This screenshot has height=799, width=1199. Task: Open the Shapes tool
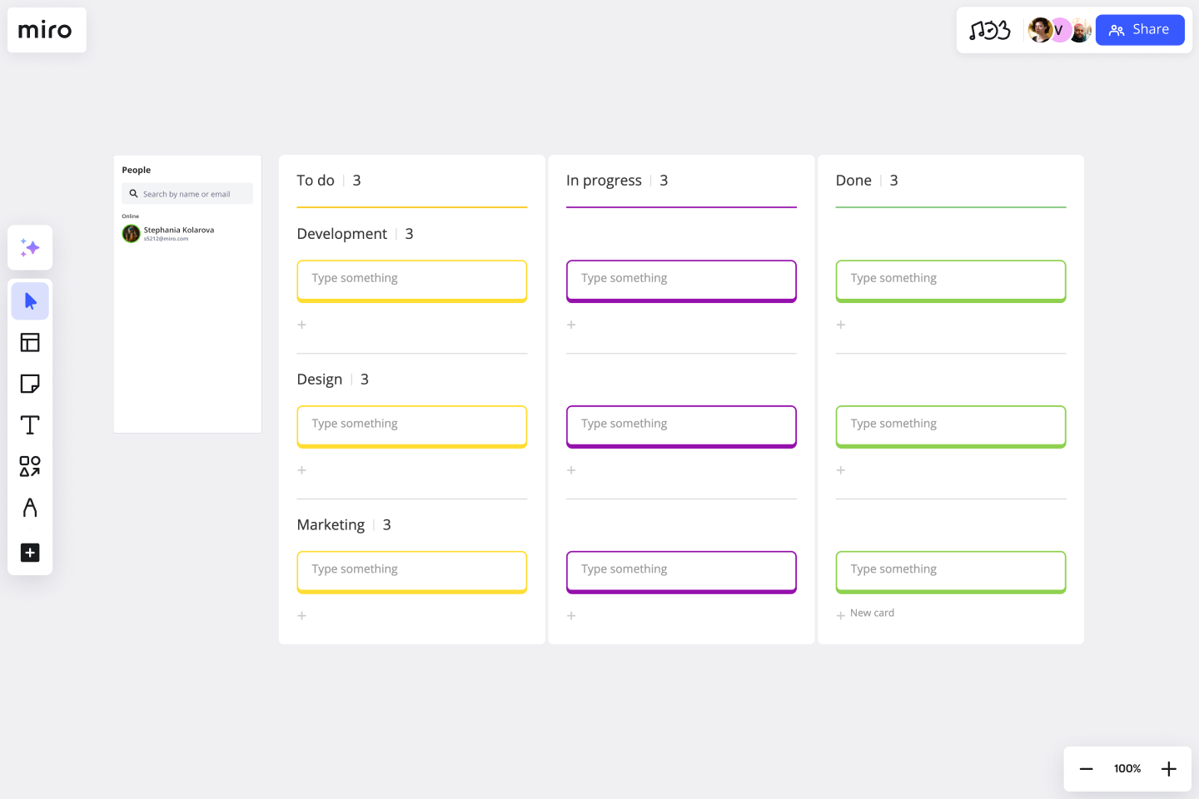(30, 467)
